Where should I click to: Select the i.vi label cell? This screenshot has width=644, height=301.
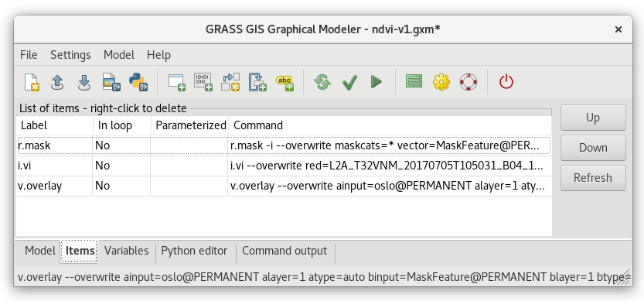55,166
